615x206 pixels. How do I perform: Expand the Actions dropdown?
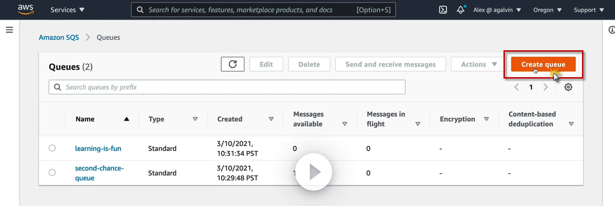[478, 64]
